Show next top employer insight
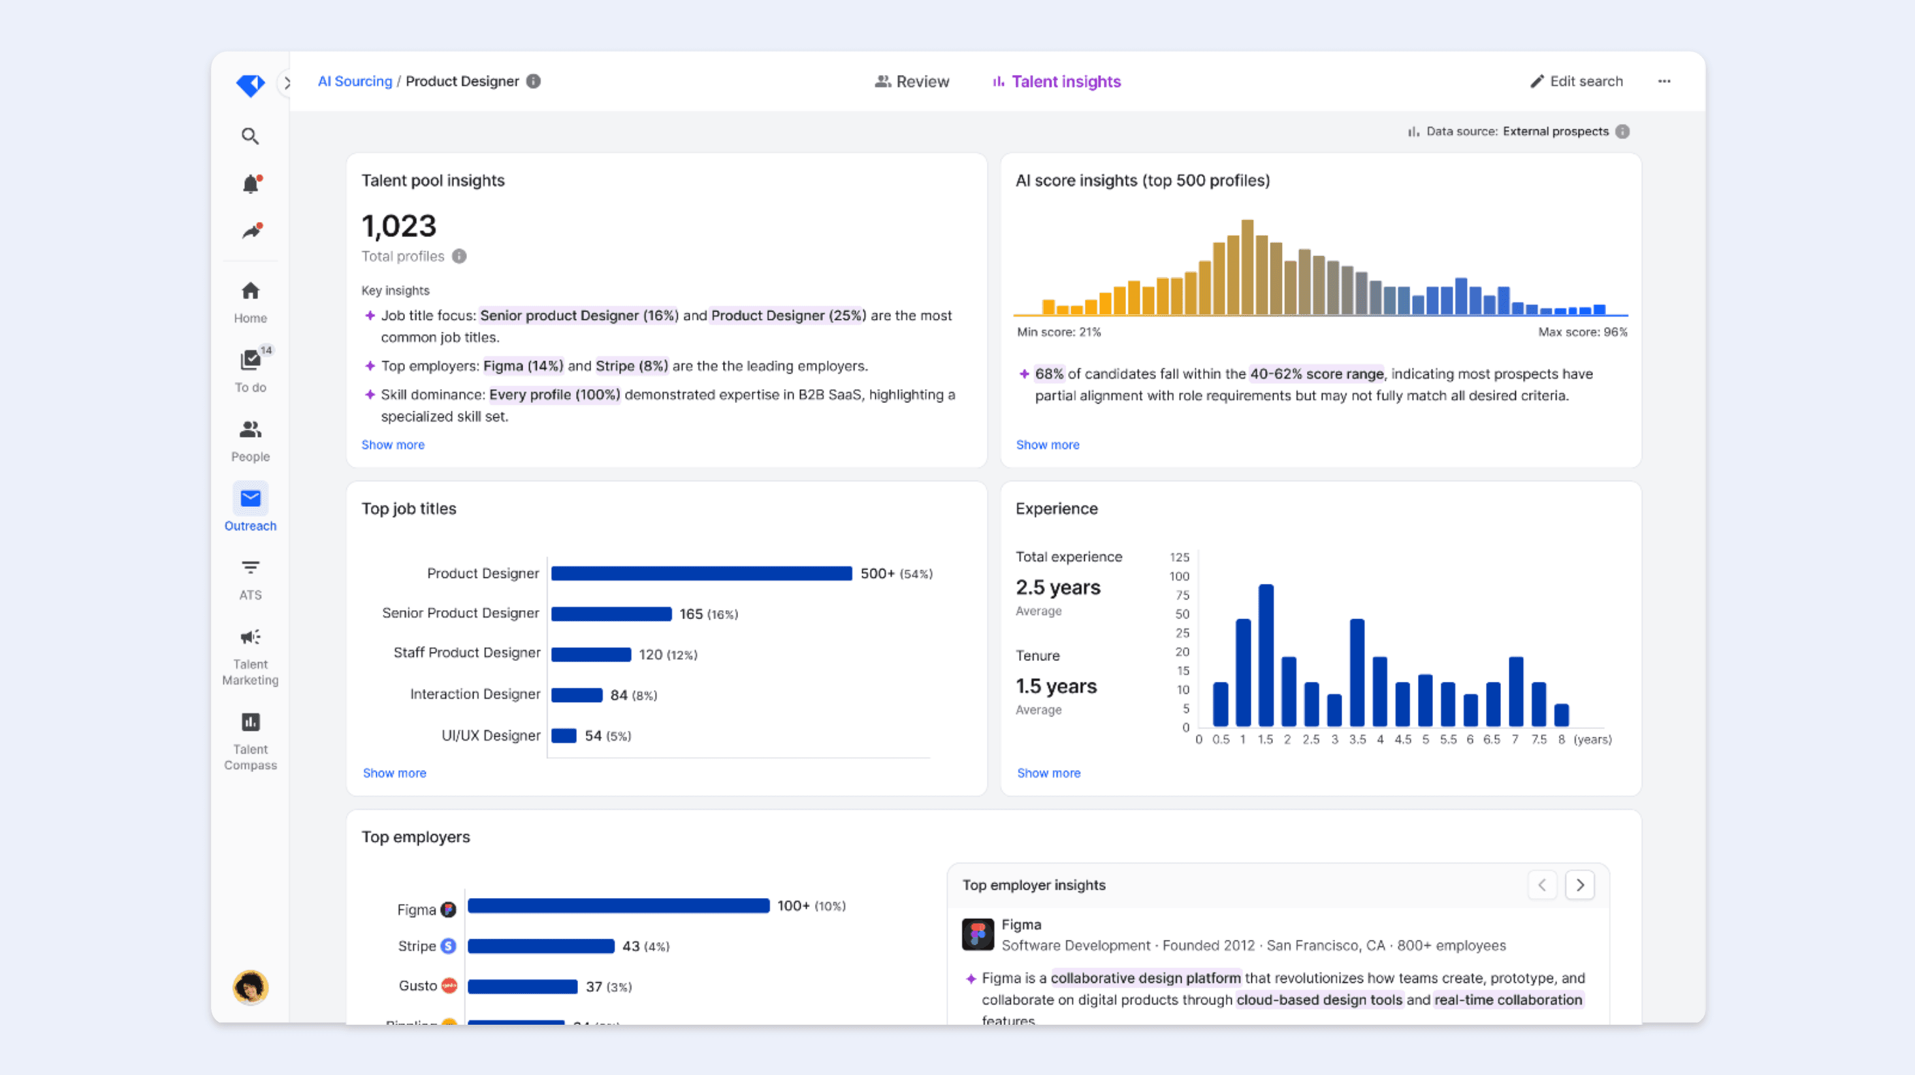The image size is (1915, 1075). [1580, 885]
